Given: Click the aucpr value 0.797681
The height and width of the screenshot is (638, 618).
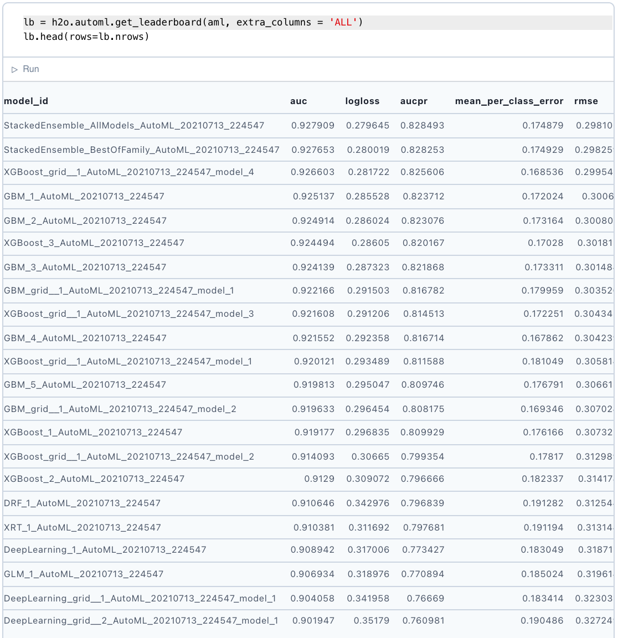Looking at the screenshot, I should [424, 528].
